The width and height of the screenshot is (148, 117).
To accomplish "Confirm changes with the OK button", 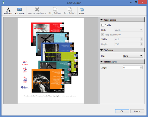I will pos(122,111).
